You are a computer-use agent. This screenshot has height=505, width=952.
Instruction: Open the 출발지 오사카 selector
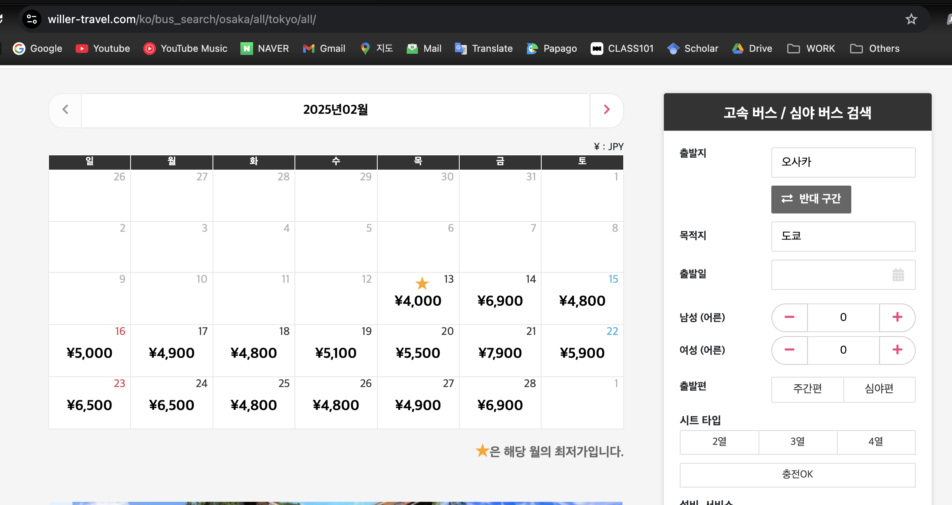point(843,162)
